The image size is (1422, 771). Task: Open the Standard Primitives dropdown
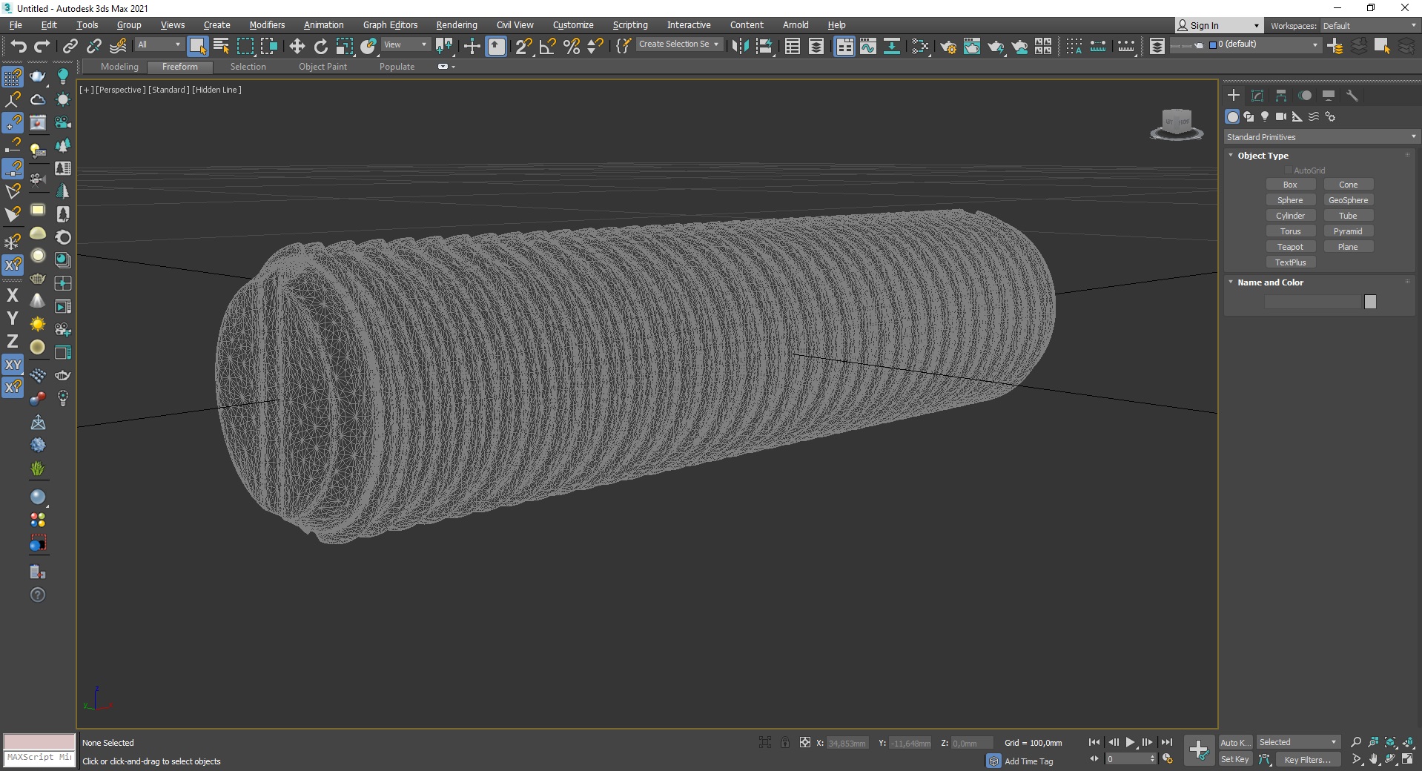pos(1320,137)
